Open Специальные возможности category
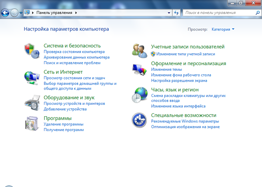 pyautogui.click(x=184, y=115)
